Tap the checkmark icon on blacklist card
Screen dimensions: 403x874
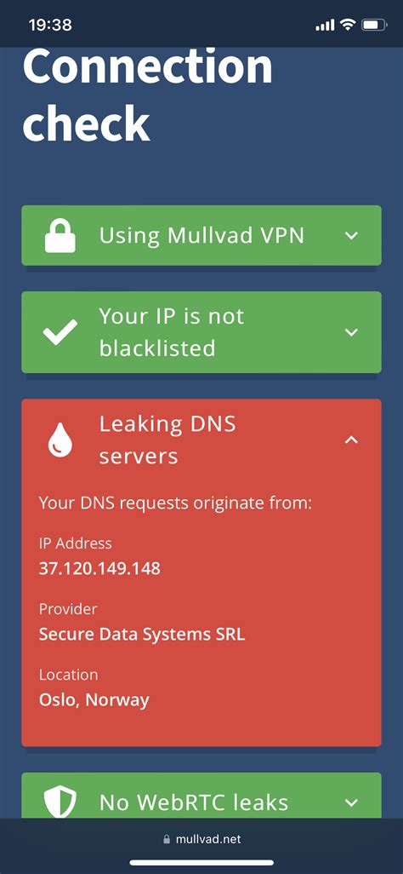coord(60,332)
